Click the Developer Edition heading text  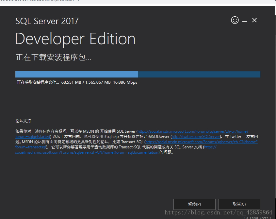tap(75, 39)
